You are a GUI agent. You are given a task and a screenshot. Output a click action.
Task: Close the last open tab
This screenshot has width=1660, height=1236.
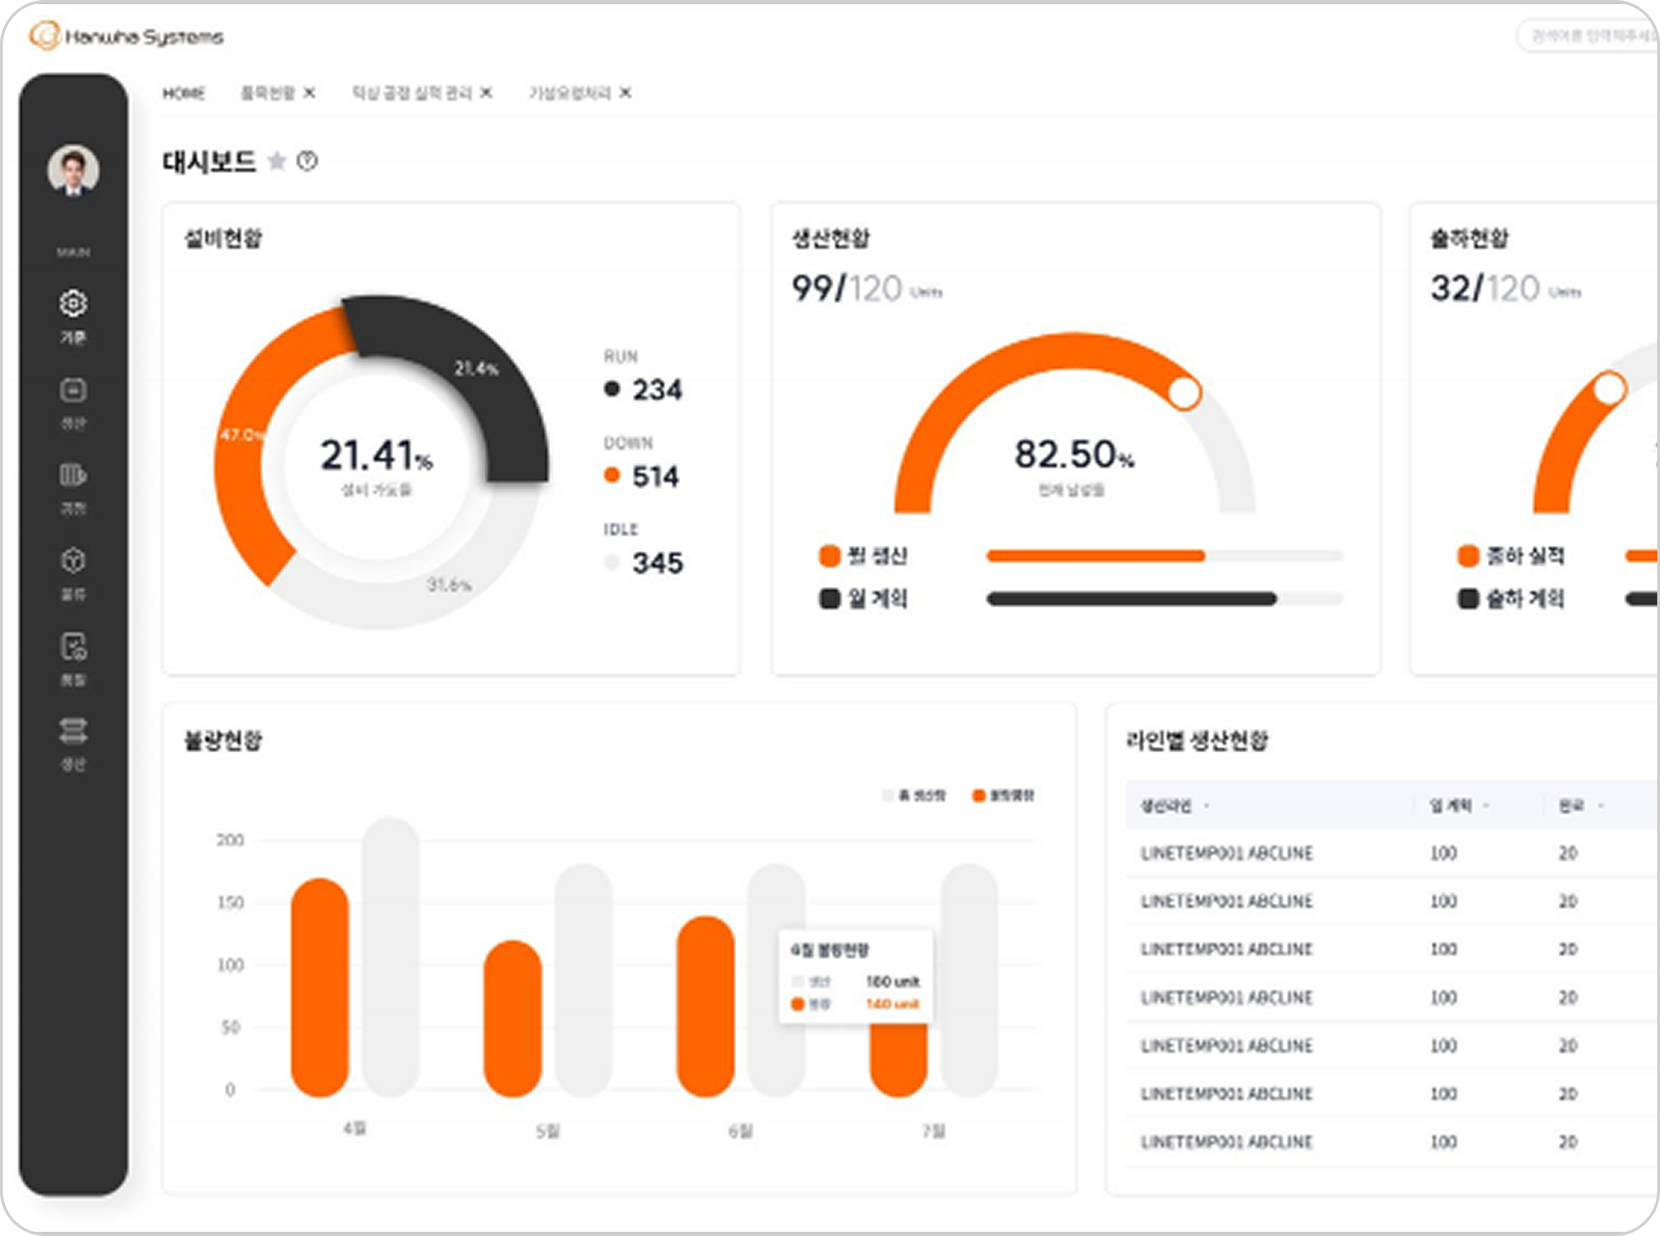tap(626, 93)
